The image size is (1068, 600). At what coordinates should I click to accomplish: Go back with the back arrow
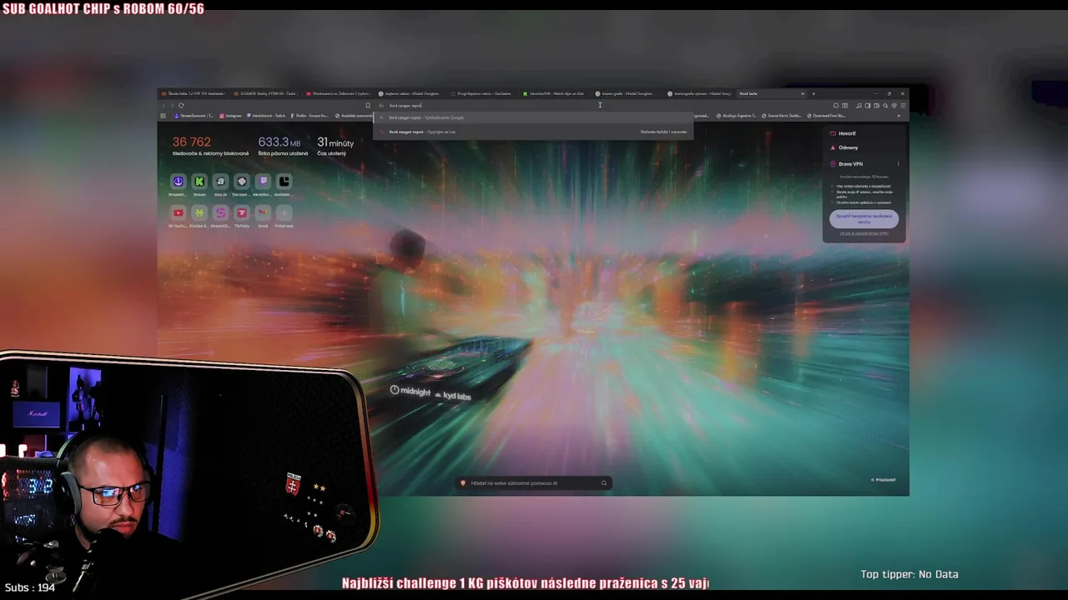tap(164, 106)
